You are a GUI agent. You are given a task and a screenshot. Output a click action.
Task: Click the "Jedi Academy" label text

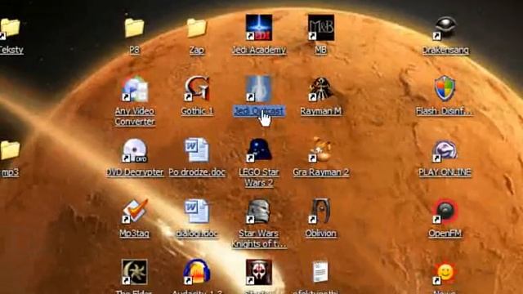(x=259, y=50)
